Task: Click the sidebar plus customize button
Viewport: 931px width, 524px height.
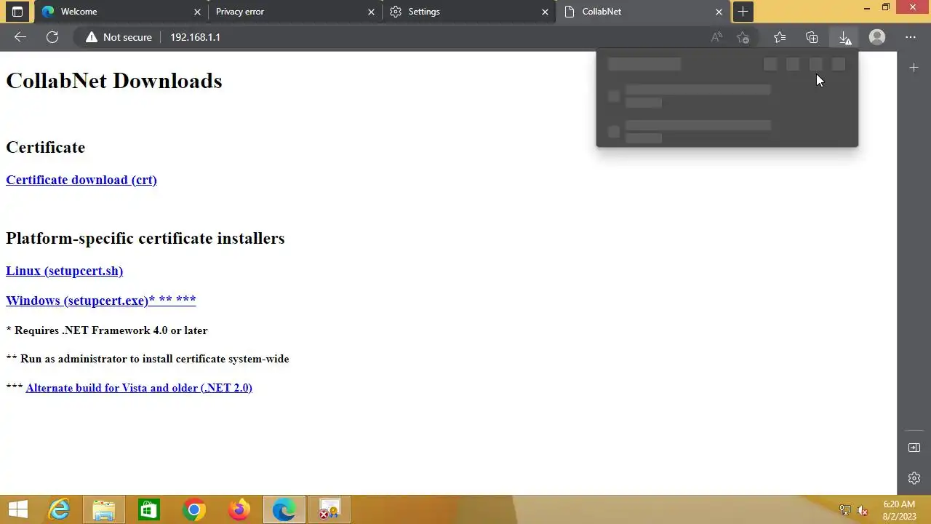Action: click(914, 68)
